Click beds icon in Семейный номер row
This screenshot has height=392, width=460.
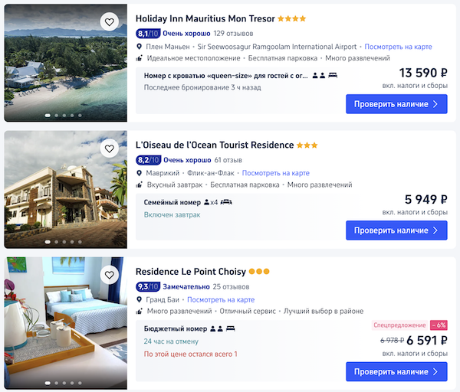point(226,202)
